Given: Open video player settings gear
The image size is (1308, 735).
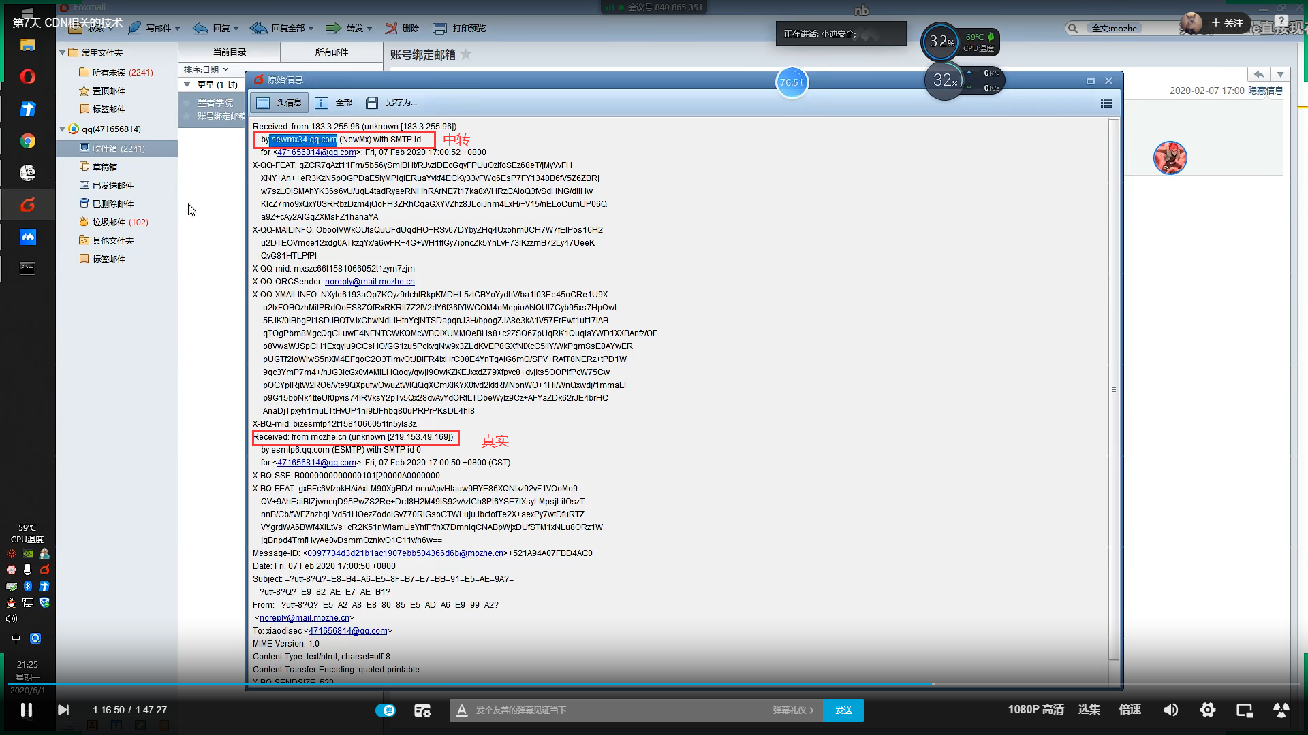Looking at the screenshot, I should (x=1208, y=710).
